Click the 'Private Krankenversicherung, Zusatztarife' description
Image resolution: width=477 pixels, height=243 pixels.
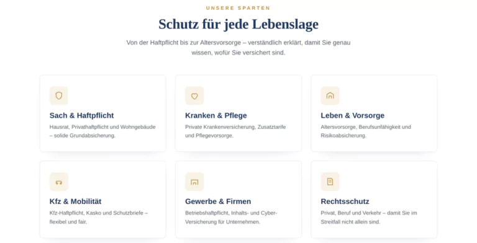235,131
